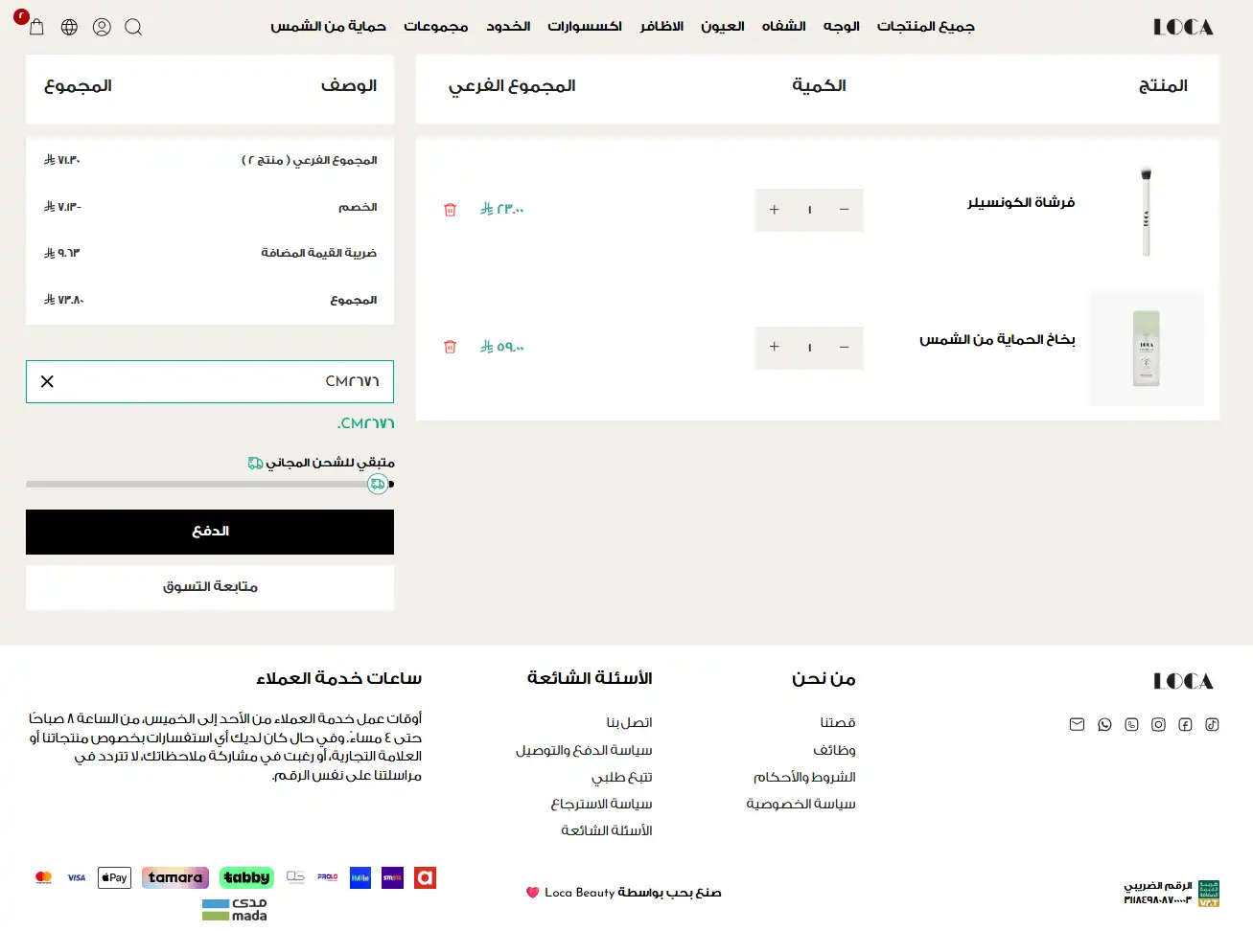Open the concealer brush product thumbnail
The image size is (1253, 931).
[x=1146, y=211]
